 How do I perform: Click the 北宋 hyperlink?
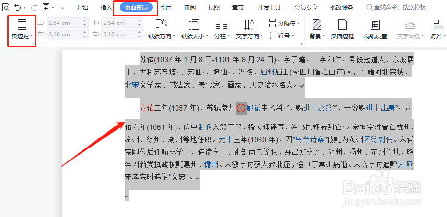pos(132,85)
